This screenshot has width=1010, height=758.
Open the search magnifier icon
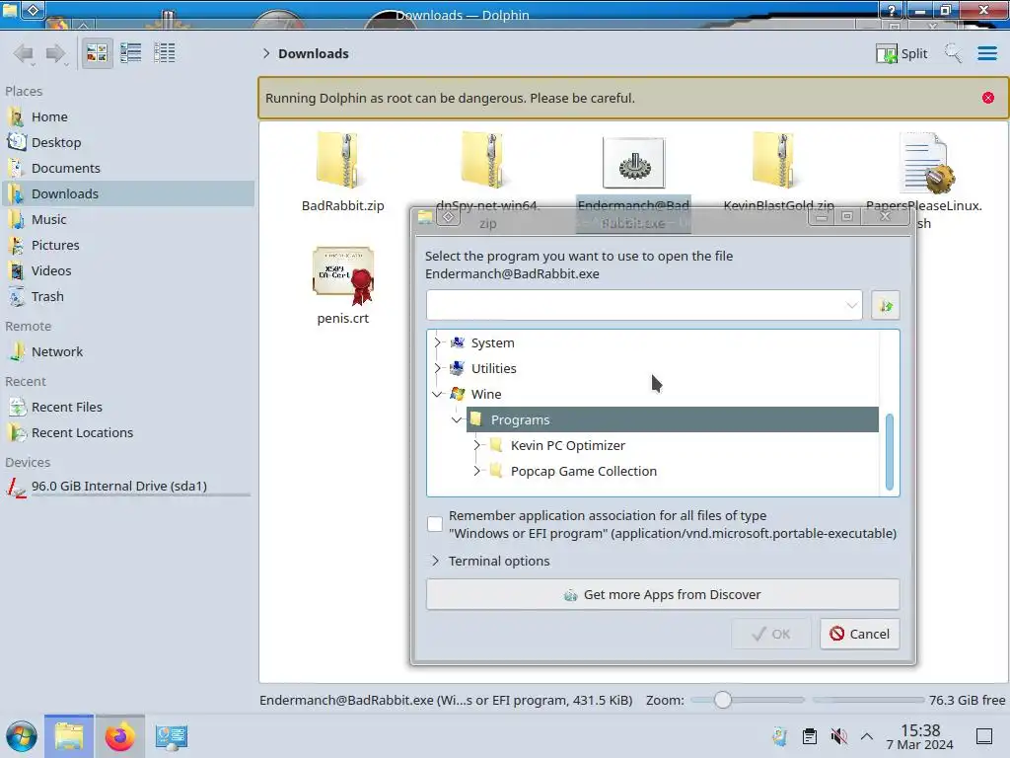[954, 53]
